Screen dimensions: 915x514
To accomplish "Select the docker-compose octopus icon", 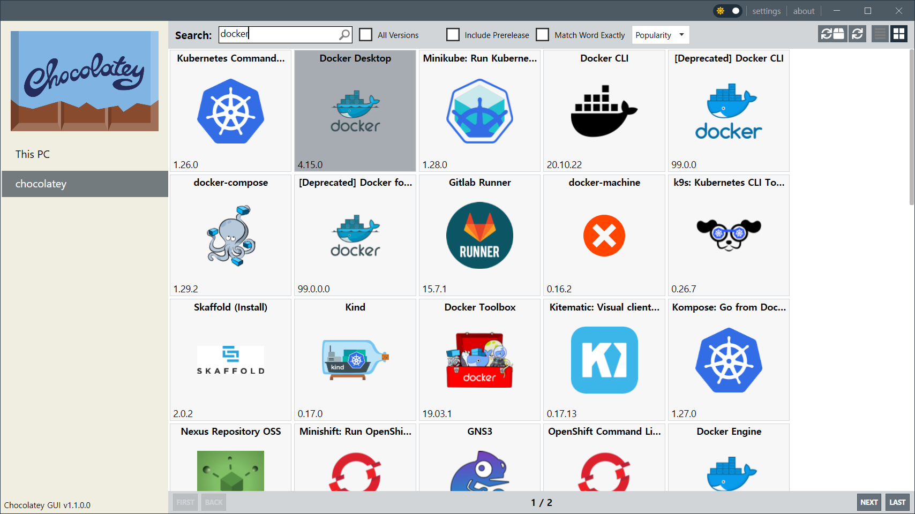I will (230, 236).
